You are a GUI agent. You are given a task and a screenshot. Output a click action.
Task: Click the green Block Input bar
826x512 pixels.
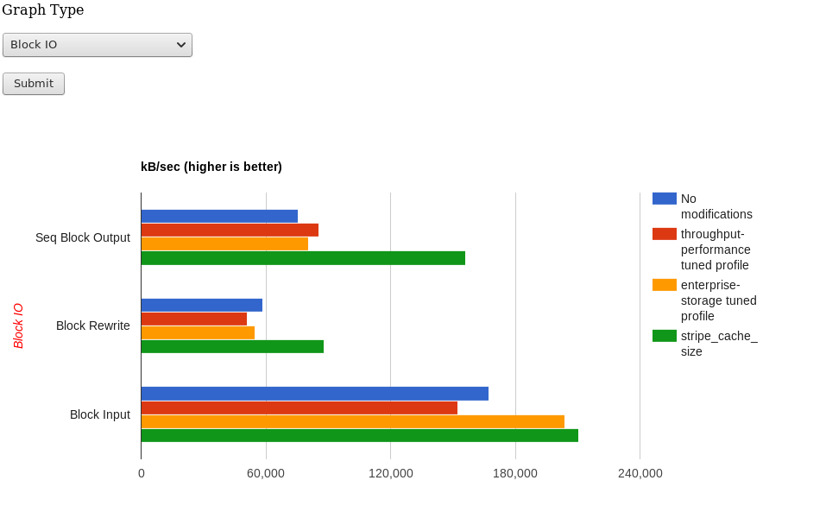click(359, 435)
